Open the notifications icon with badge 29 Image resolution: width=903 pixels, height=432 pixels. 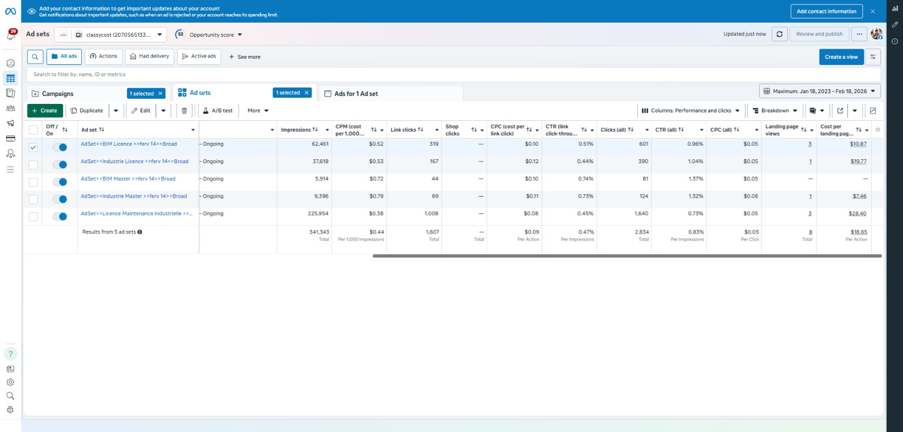pyautogui.click(x=11, y=35)
